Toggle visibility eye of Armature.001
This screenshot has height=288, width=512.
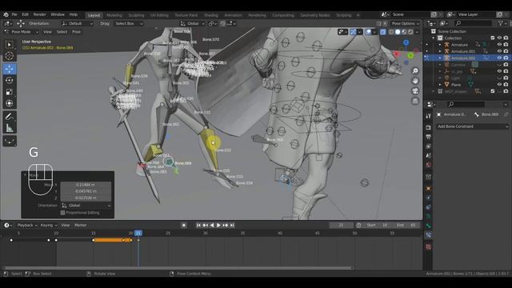[x=499, y=51]
